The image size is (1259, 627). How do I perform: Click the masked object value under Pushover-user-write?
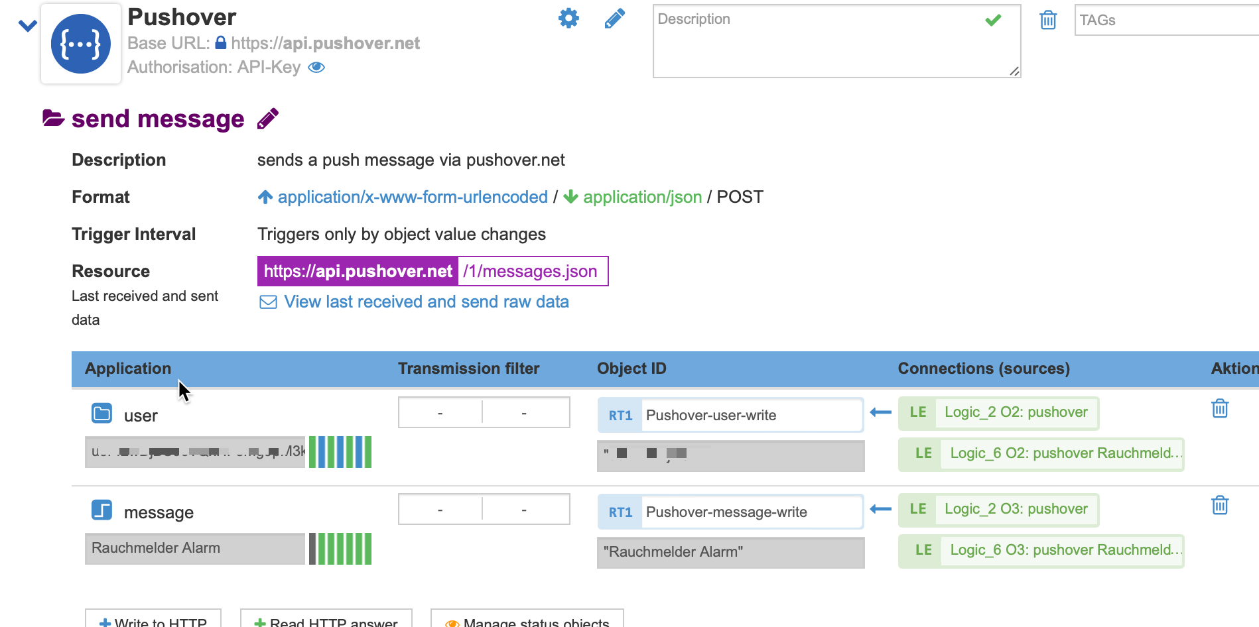pyautogui.click(x=731, y=456)
